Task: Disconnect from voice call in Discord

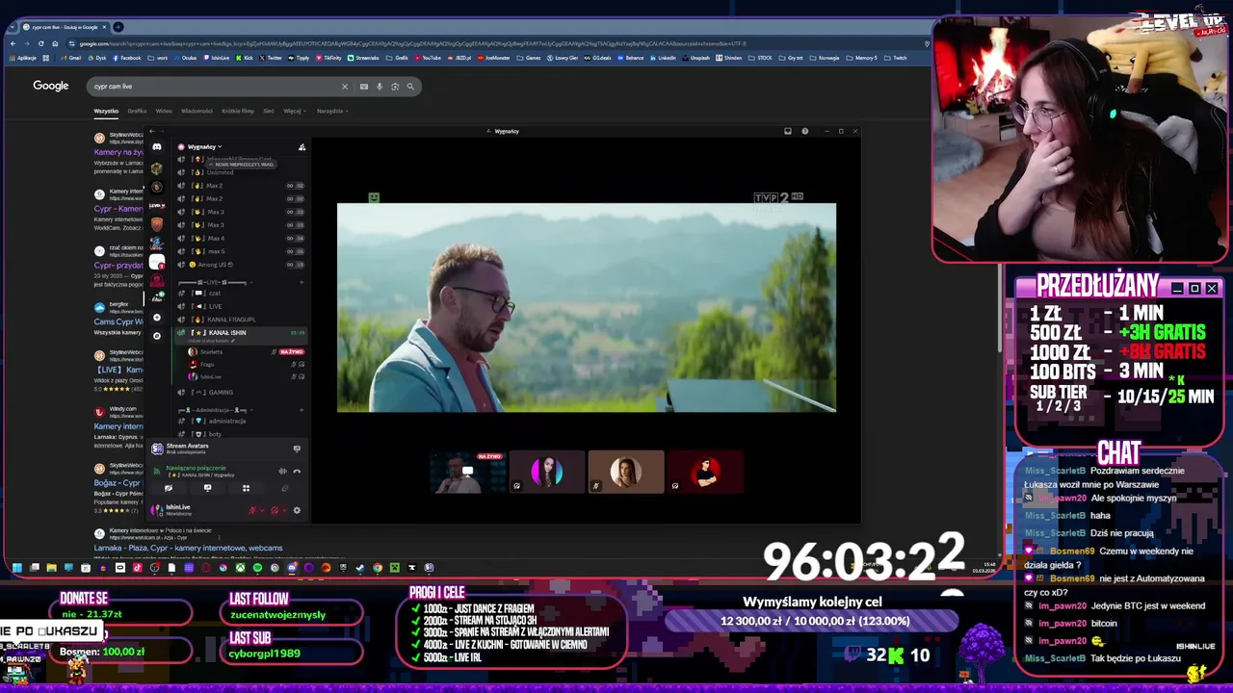Action: pos(297,472)
